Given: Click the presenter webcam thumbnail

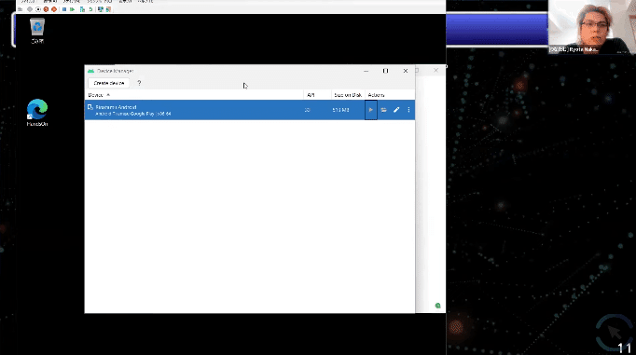Looking at the screenshot, I should click(x=592, y=27).
